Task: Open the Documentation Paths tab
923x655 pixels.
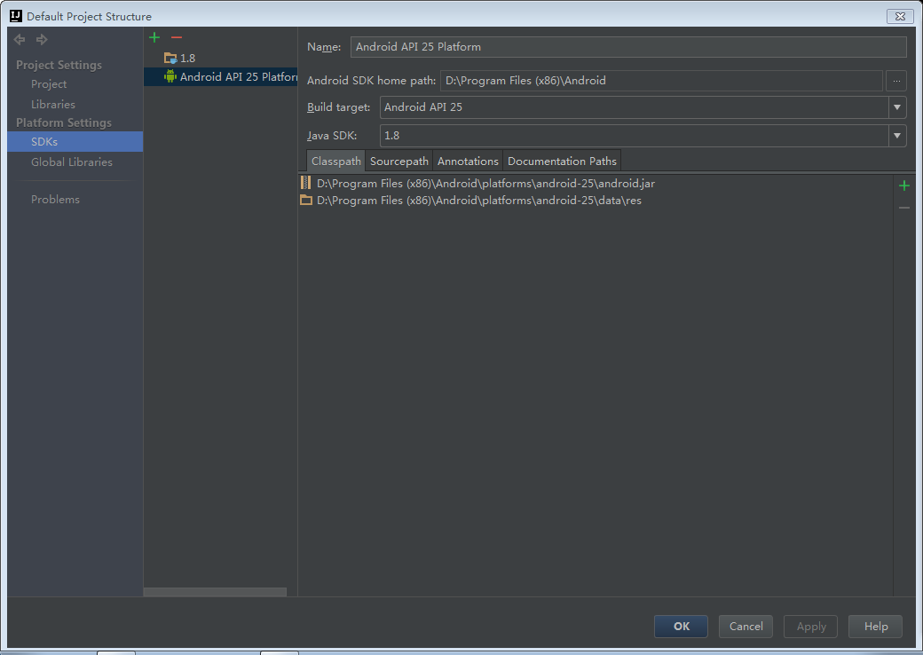Action: point(562,162)
